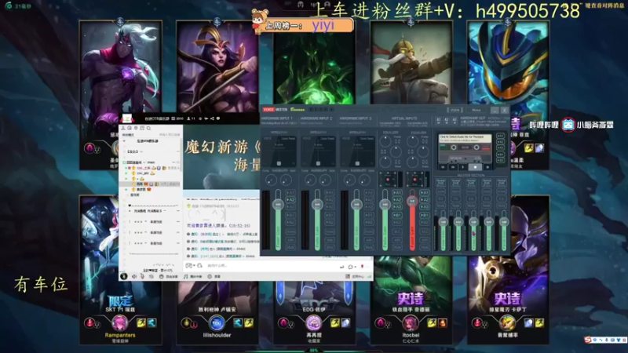Click the cassette Record button

point(487,167)
